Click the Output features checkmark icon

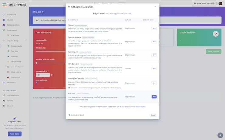tap(216, 34)
